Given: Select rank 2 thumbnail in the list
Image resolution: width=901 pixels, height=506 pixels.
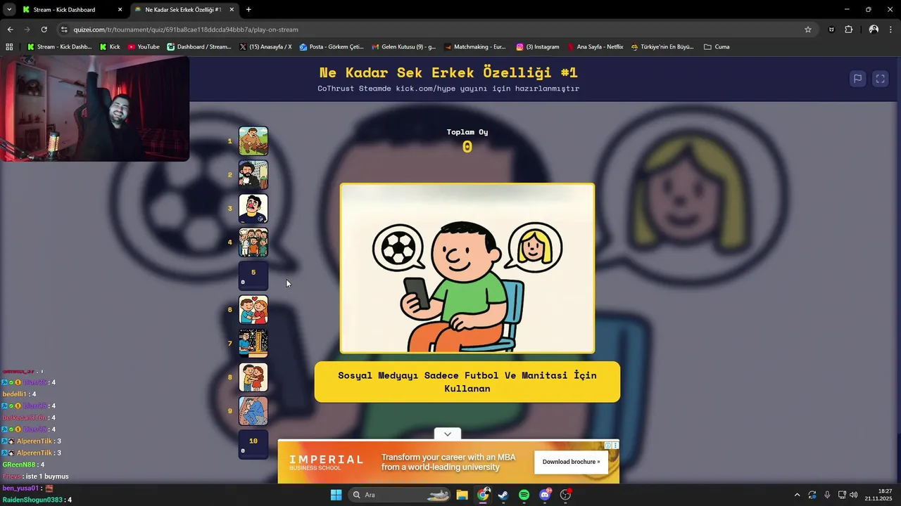Looking at the screenshot, I should coord(253,175).
